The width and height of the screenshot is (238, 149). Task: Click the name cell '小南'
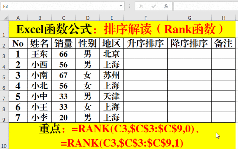pos(40,75)
